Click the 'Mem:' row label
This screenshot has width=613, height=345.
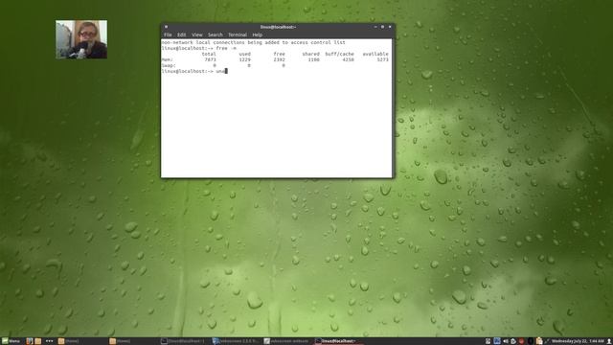tap(168, 59)
